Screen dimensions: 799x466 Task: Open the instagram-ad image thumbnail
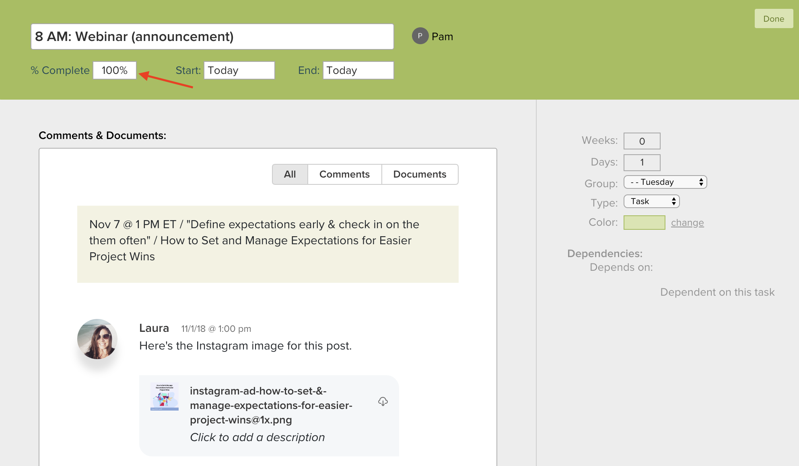pos(164,397)
